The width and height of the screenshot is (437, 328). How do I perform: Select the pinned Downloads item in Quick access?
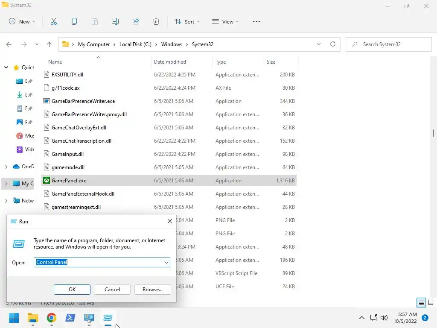(24, 95)
